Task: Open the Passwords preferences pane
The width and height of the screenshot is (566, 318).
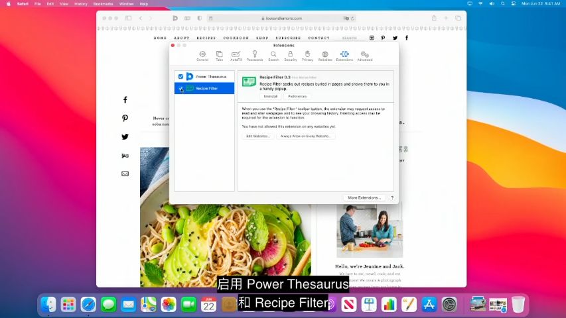Action: coord(255,56)
